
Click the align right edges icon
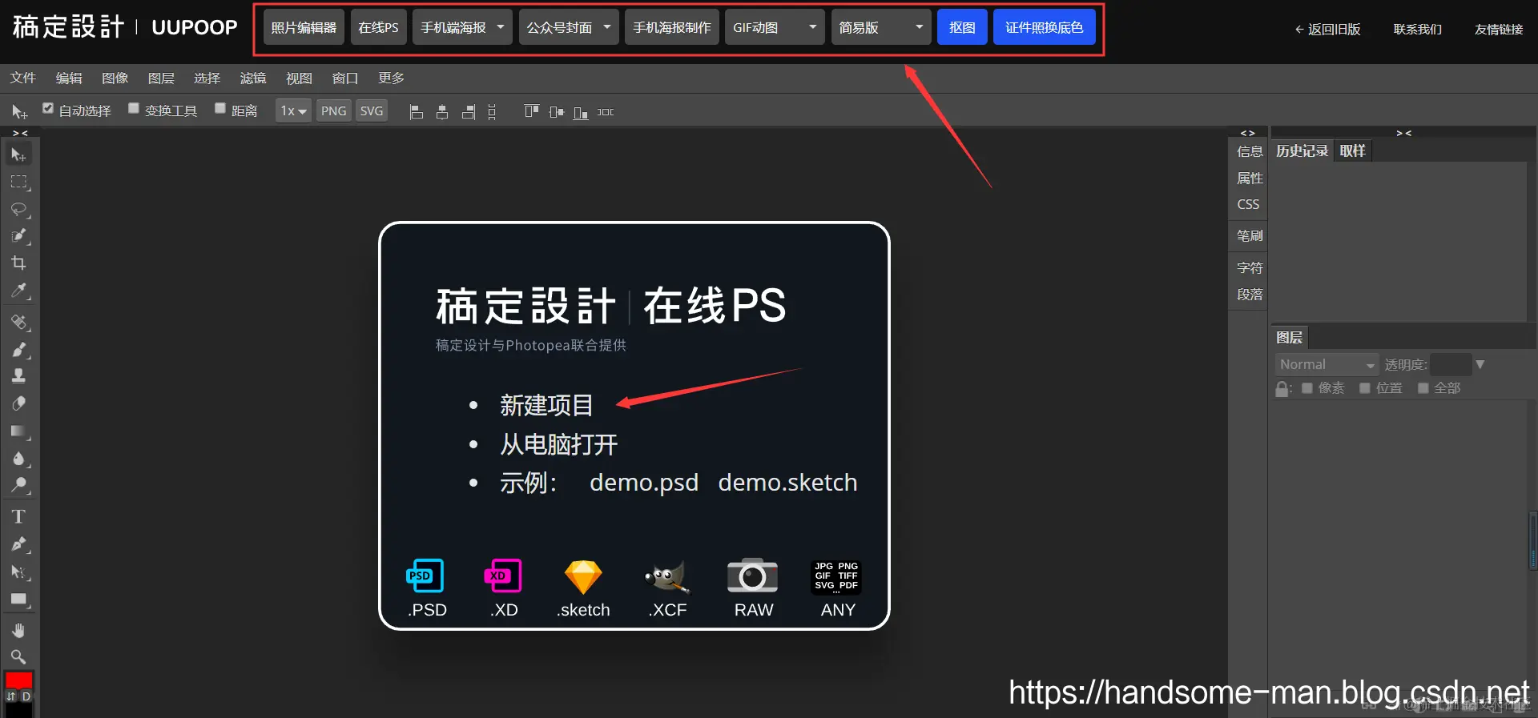469,112
